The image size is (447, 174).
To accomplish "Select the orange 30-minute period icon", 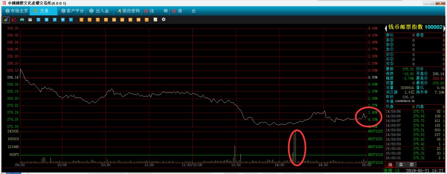I will (x=114, y=20).
